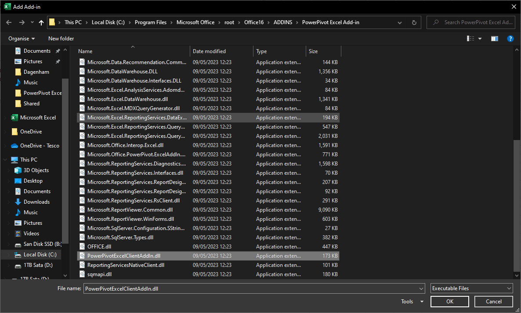Open Help with the question mark icon
This screenshot has height=313, width=521.
click(510, 39)
